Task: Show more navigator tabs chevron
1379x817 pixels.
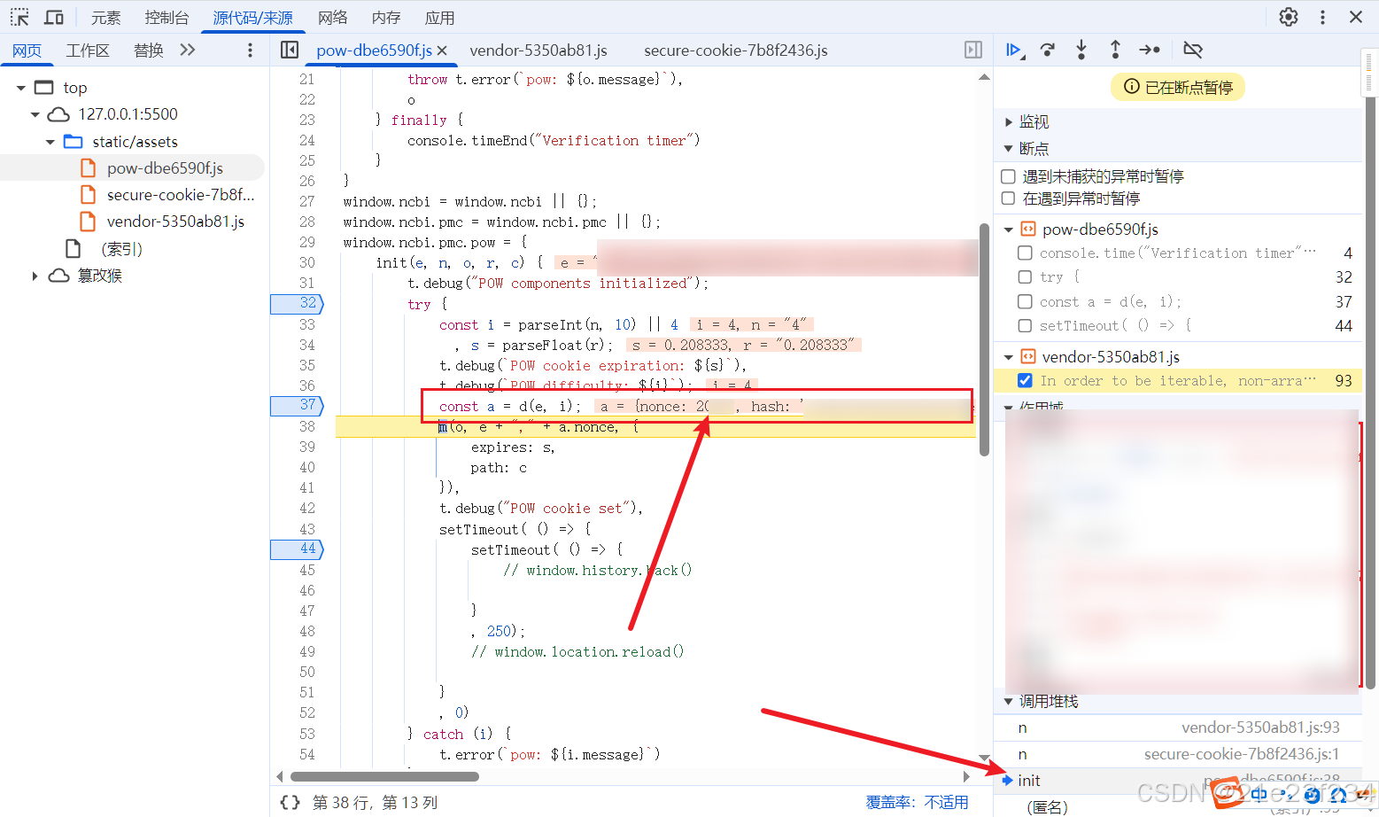Action: pos(188,50)
